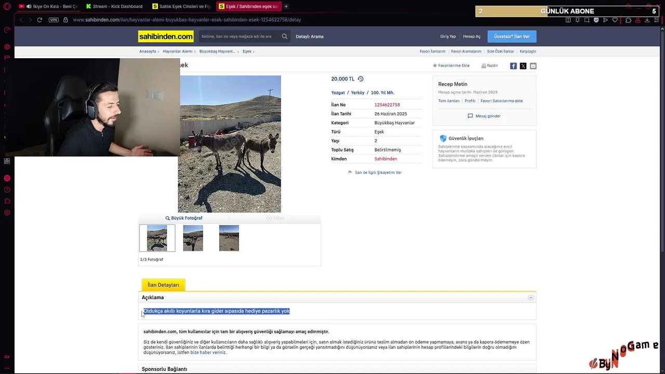This screenshot has width=665, height=374.
Task: Open Size Özel İlanlar link
Action: point(500,51)
